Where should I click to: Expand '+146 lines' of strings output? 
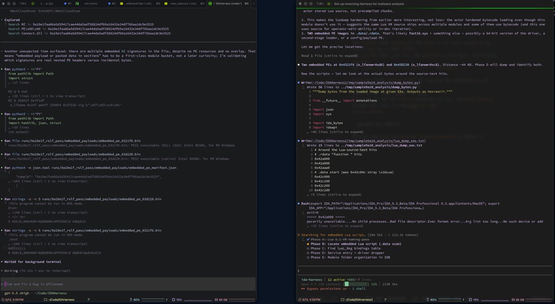click(47, 213)
